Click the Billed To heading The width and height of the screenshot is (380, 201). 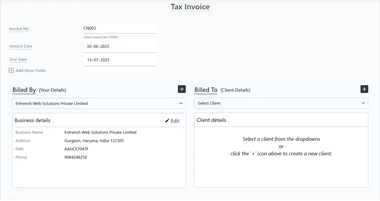[206, 90]
